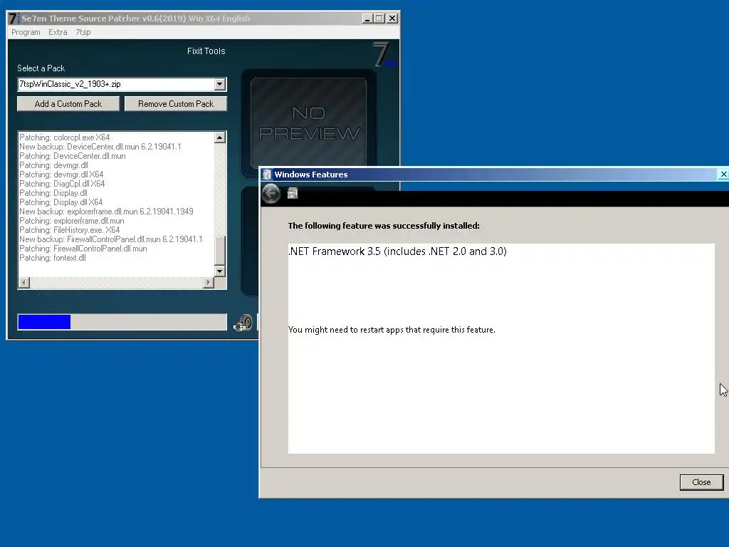Select log line 'Patching: fontext.dll'
Image resolution: width=729 pixels, height=547 pixels.
point(53,258)
